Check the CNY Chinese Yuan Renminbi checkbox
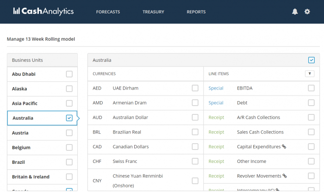 pos(195,180)
